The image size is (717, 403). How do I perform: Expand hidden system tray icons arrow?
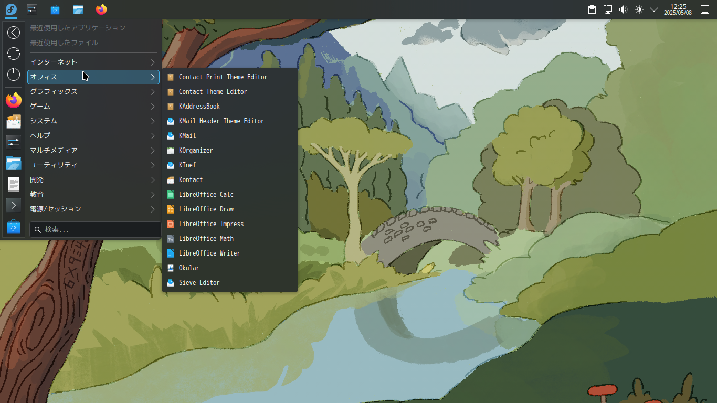point(654,9)
